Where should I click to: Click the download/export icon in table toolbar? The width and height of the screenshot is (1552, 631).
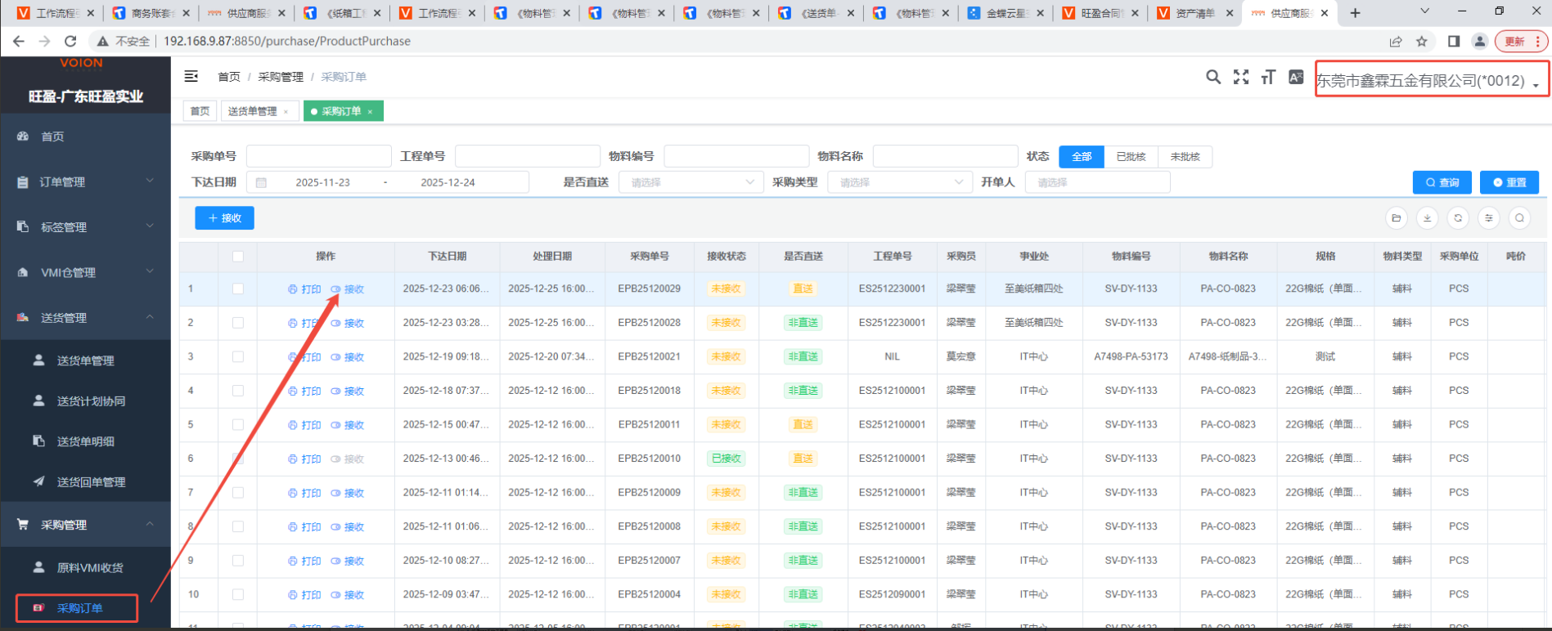click(x=1427, y=218)
